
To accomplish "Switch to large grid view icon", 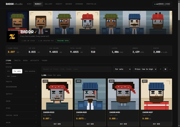I will [160, 69].
